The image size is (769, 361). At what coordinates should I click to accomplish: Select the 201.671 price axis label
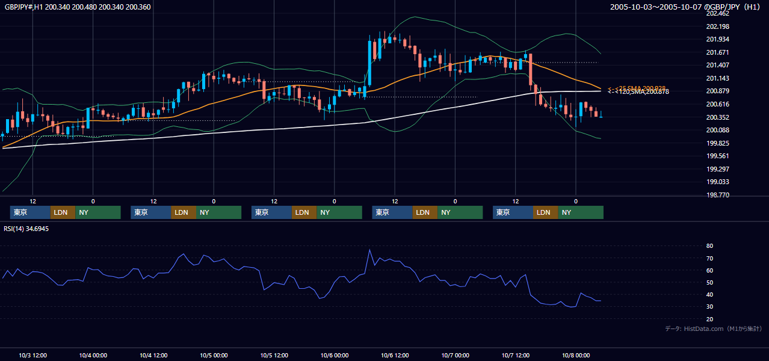pyautogui.click(x=717, y=53)
